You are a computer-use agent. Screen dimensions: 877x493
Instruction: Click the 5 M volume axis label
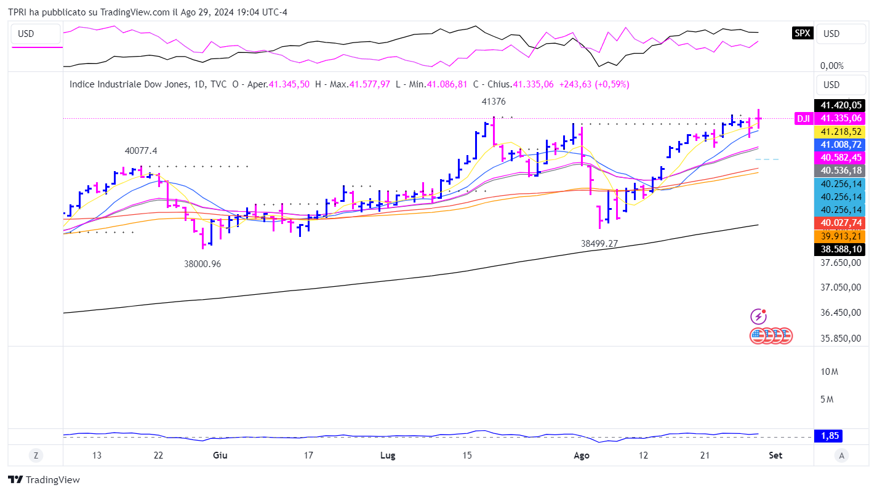[827, 399]
